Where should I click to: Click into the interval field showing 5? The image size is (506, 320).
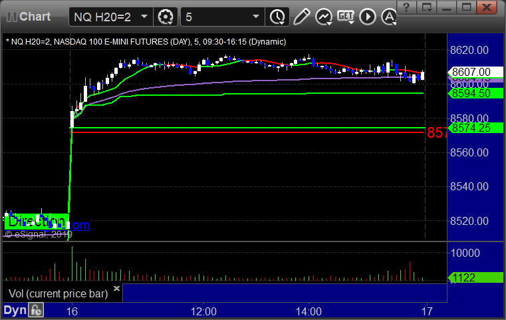pyautogui.click(x=215, y=17)
